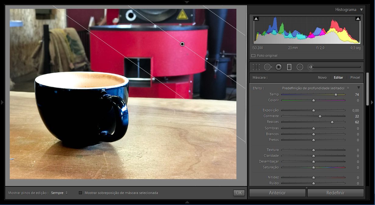
Task: Click the OK button
Action: click(239, 193)
